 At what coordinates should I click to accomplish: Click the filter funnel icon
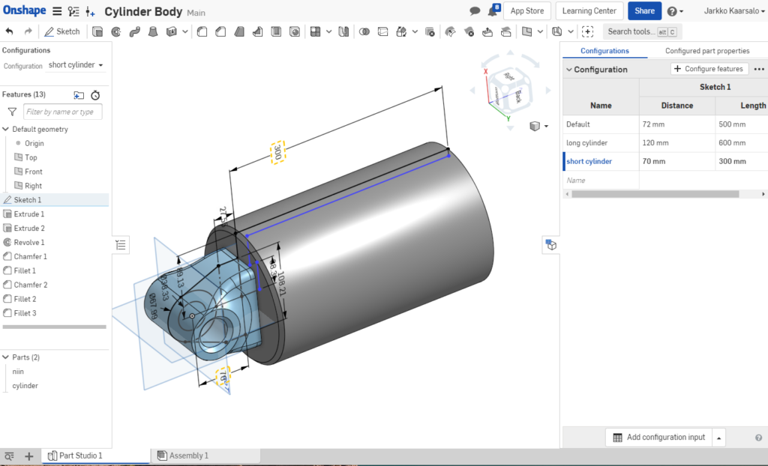click(x=12, y=112)
